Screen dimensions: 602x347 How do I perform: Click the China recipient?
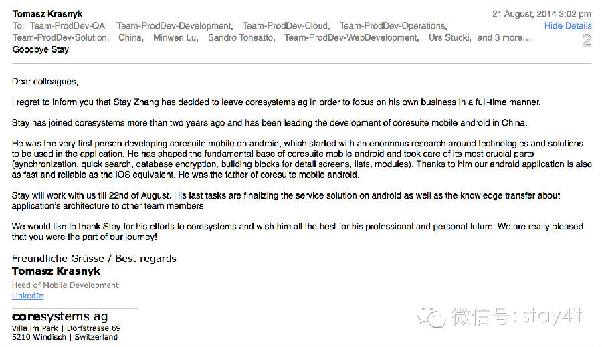tap(130, 37)
